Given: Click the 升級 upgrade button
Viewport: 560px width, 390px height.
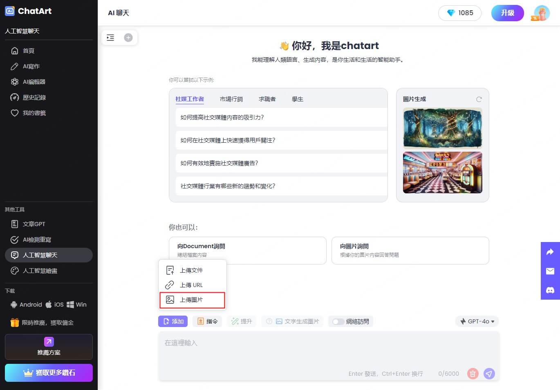Looking at the screenshot, I should point(508,13).
